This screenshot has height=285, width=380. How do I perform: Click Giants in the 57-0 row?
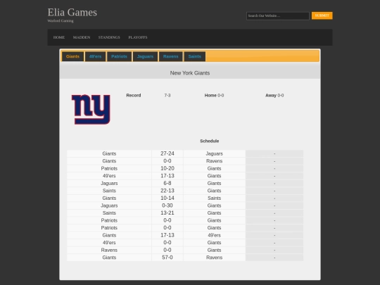pyautogui.click(x=109, y=258)
